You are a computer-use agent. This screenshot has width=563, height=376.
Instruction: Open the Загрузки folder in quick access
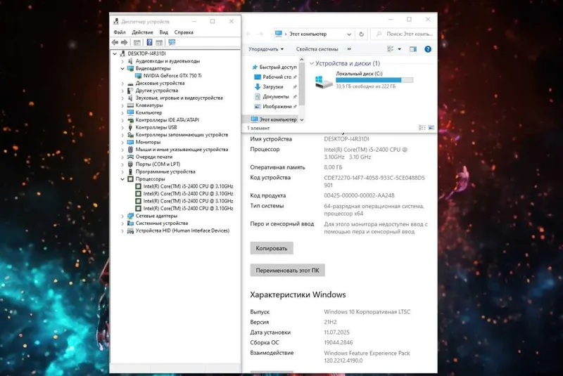[273, 86]
